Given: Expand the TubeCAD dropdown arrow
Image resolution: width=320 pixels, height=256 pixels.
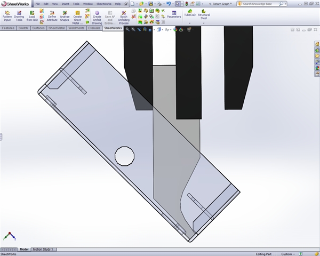Looking at the screenshot, I should point(190,23).
